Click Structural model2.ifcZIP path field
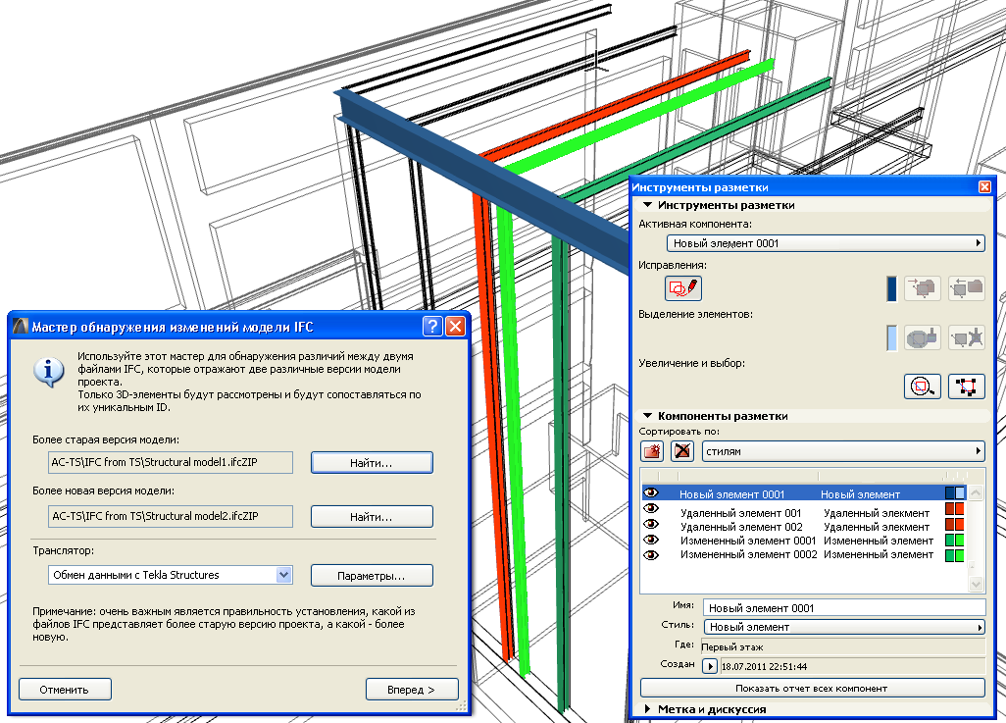This screenshot has height=723, width=1006. 171,516
